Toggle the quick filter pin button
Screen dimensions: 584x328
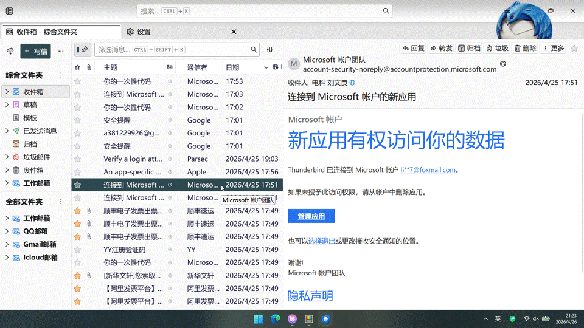tap(83, 50)
